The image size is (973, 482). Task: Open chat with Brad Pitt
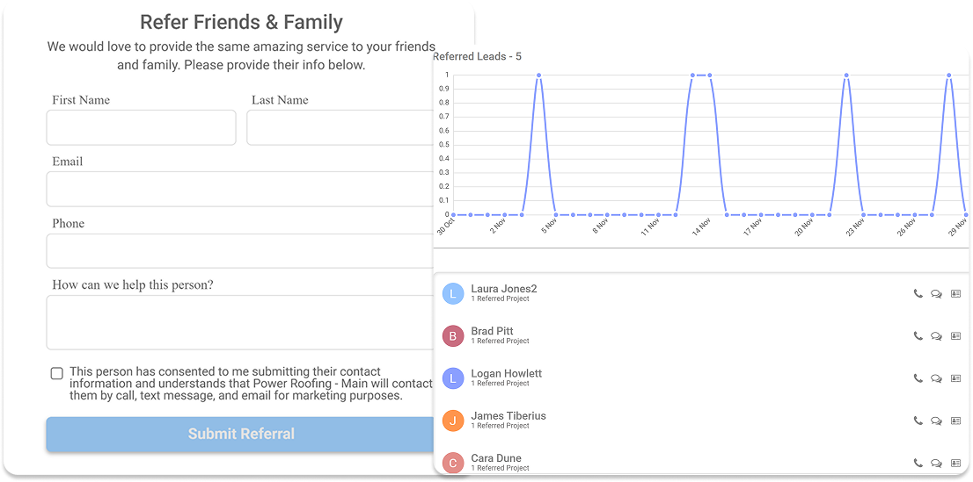pyautogui.click(x=936, y=335)
